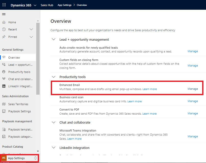Screen dimensions: 206x163
Task: Expand the Pinned items list
Action: click(31, 37)
